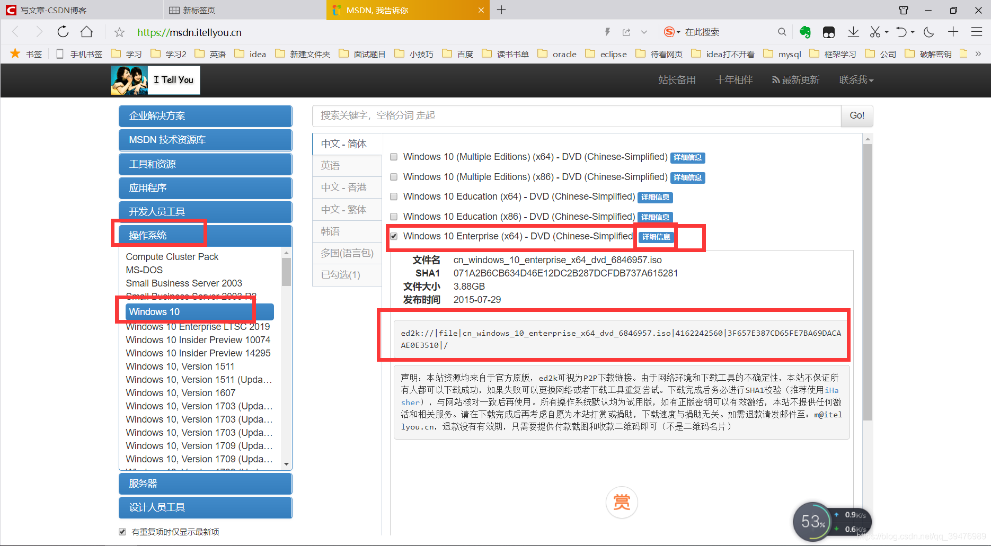This screenshot has height=546, width=991.
Task: Expand the address bar history dropdown
Action: (x=644, y=32)
